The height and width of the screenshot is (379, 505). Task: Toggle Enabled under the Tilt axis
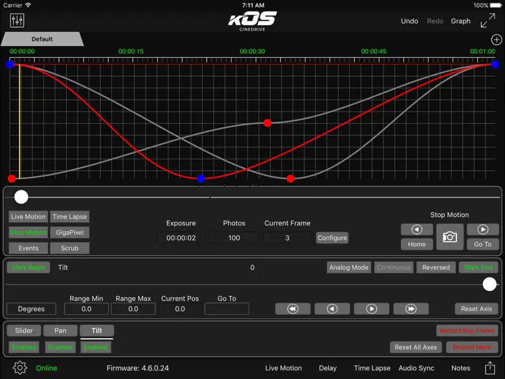pos(96,347)
